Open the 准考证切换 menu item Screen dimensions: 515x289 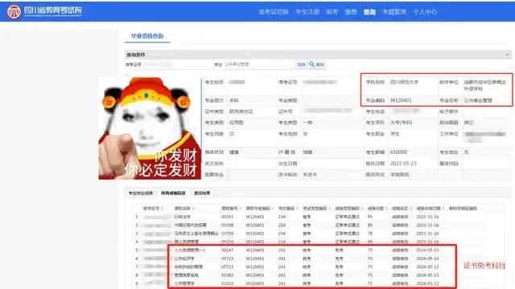pyautogui.click(x=274, y=12)
